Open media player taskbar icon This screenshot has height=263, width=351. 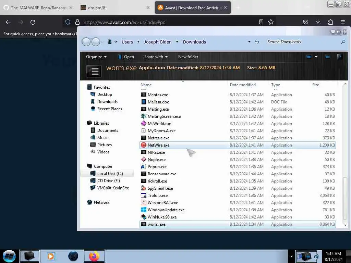point(51,256)
